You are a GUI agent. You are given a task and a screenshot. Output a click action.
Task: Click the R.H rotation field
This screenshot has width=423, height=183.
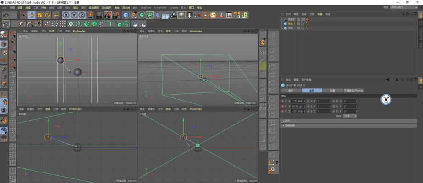350,101
